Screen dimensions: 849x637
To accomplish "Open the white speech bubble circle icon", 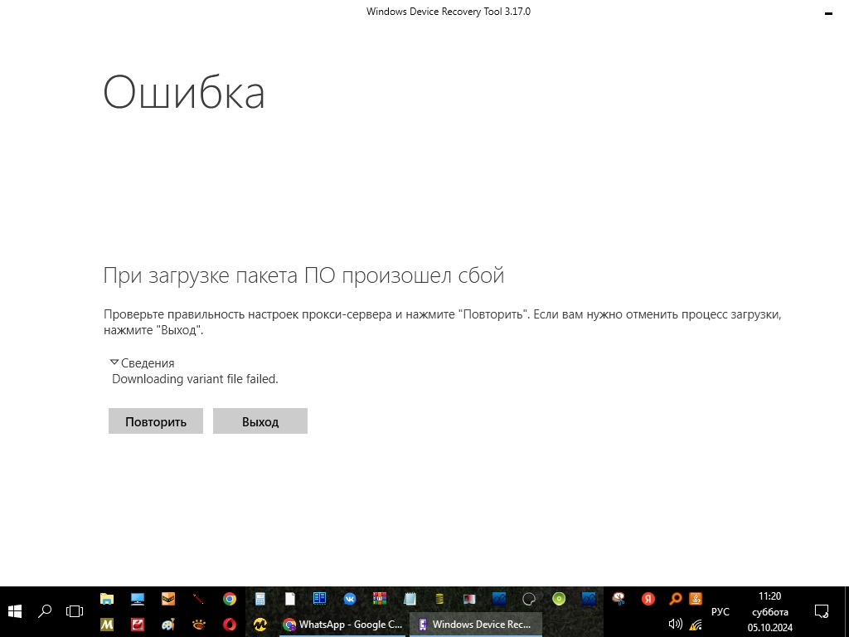I will click(x=529, y=599).
